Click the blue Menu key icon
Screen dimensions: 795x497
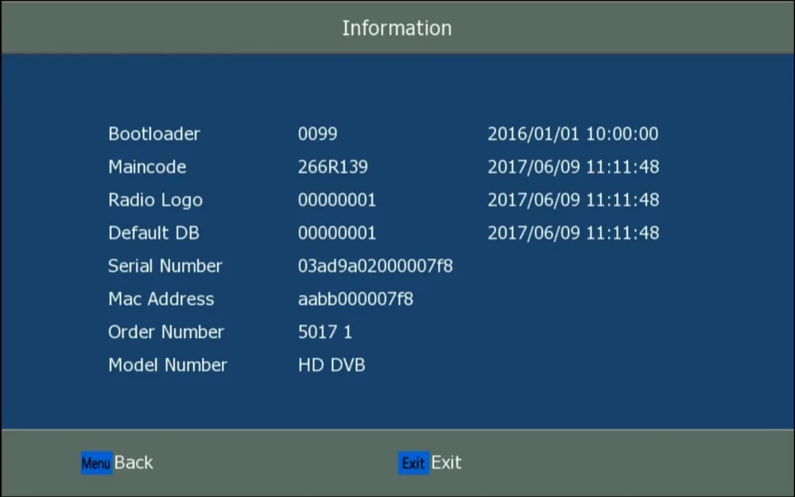click(96, 463)
